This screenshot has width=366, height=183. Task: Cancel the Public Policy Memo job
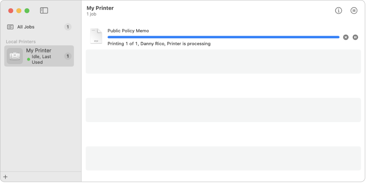click(x=346, y=37)
